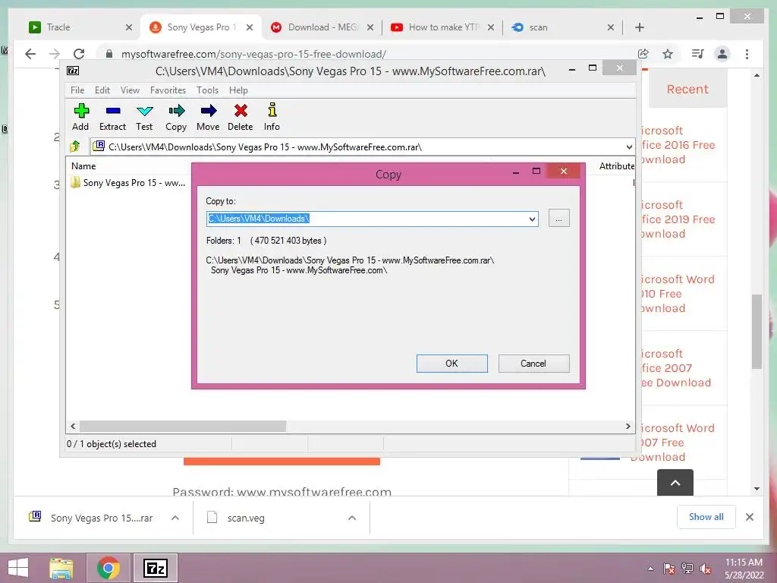Image resolution: width=777 pixels, height=583 pixels.
Task: Reload the page with refresh icon
Action: coord(79,54)
